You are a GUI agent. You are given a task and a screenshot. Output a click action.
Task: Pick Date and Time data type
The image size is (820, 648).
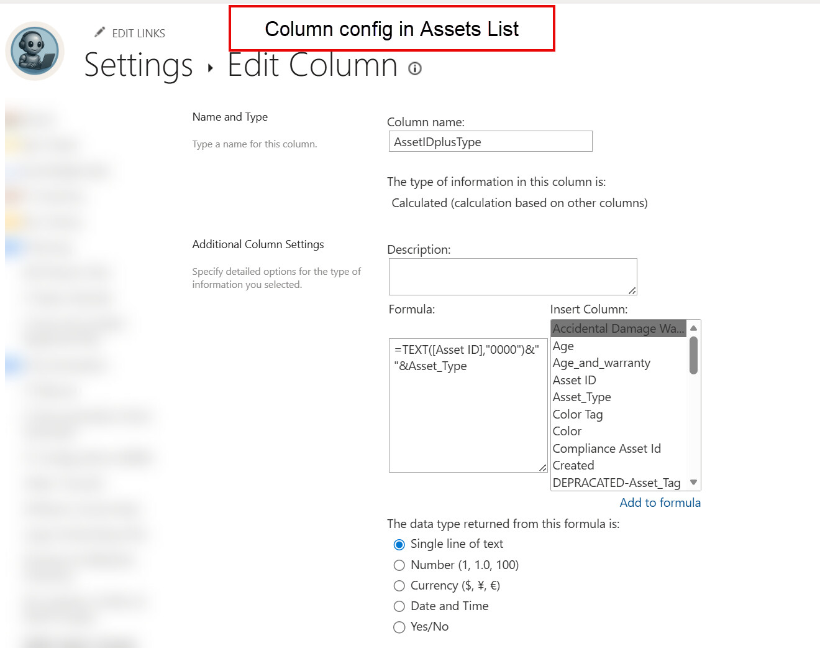tap(399, 606)
